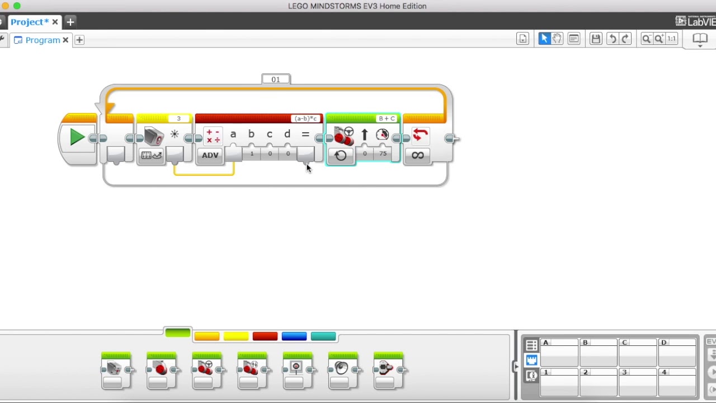The width and height of the screenshot is (716, 403).
Task: Select the red Data Operations palette tab
Action: pyautogui.click(x=265, y=336)
